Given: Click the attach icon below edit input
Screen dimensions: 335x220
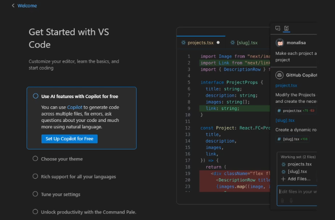Looking at the screenshot, I should (282, 200).
